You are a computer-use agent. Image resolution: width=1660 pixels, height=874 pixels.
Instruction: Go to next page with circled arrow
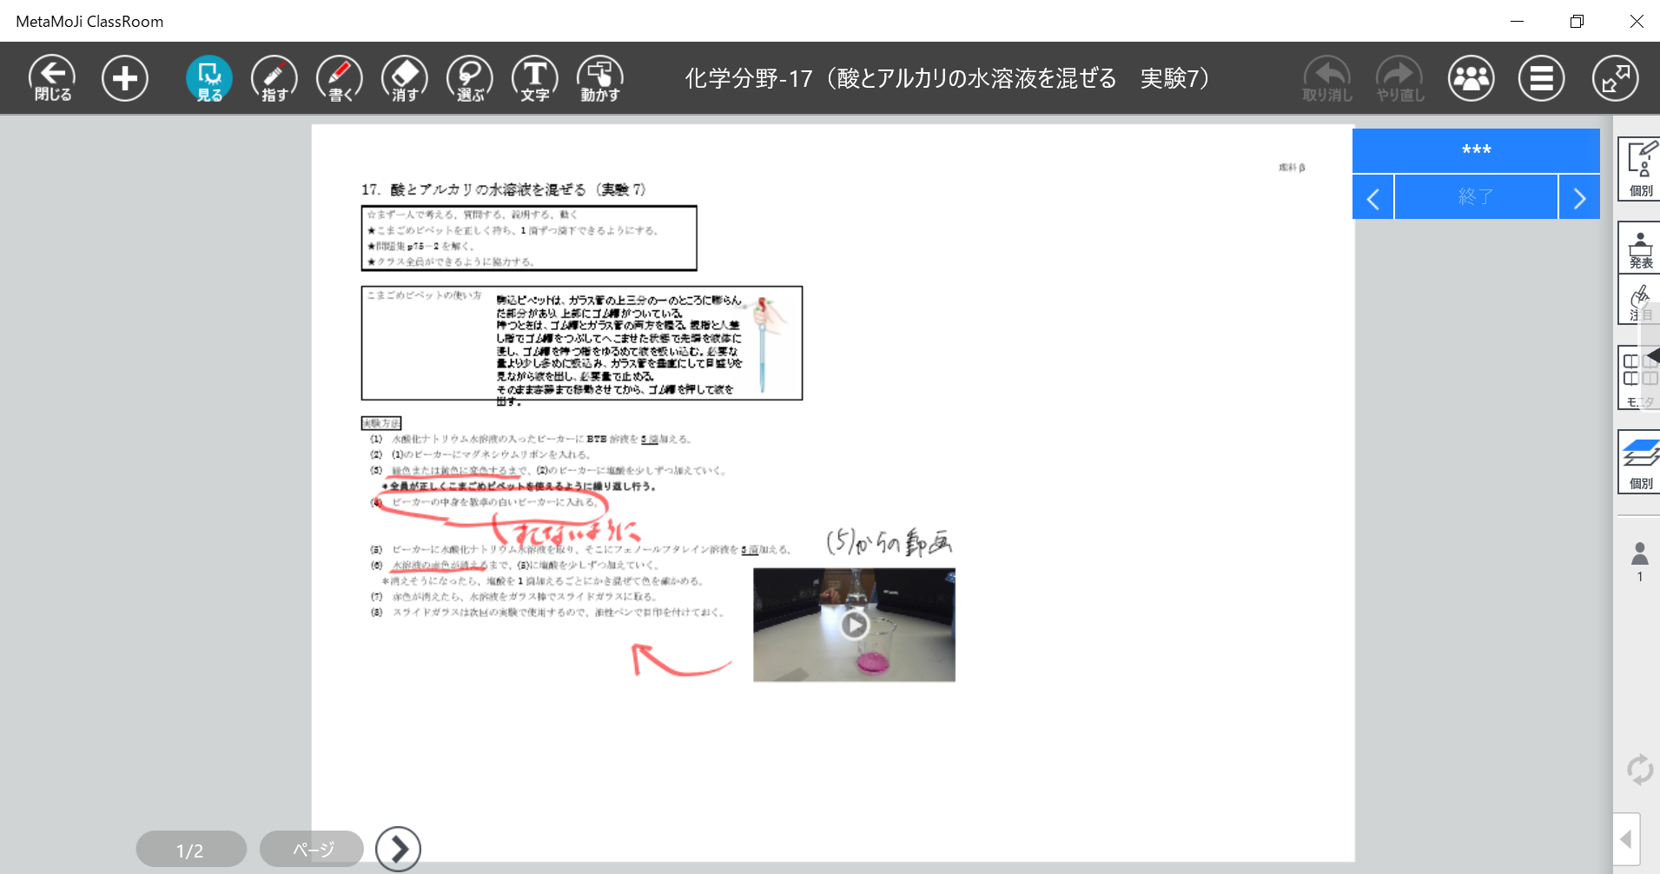398,849
